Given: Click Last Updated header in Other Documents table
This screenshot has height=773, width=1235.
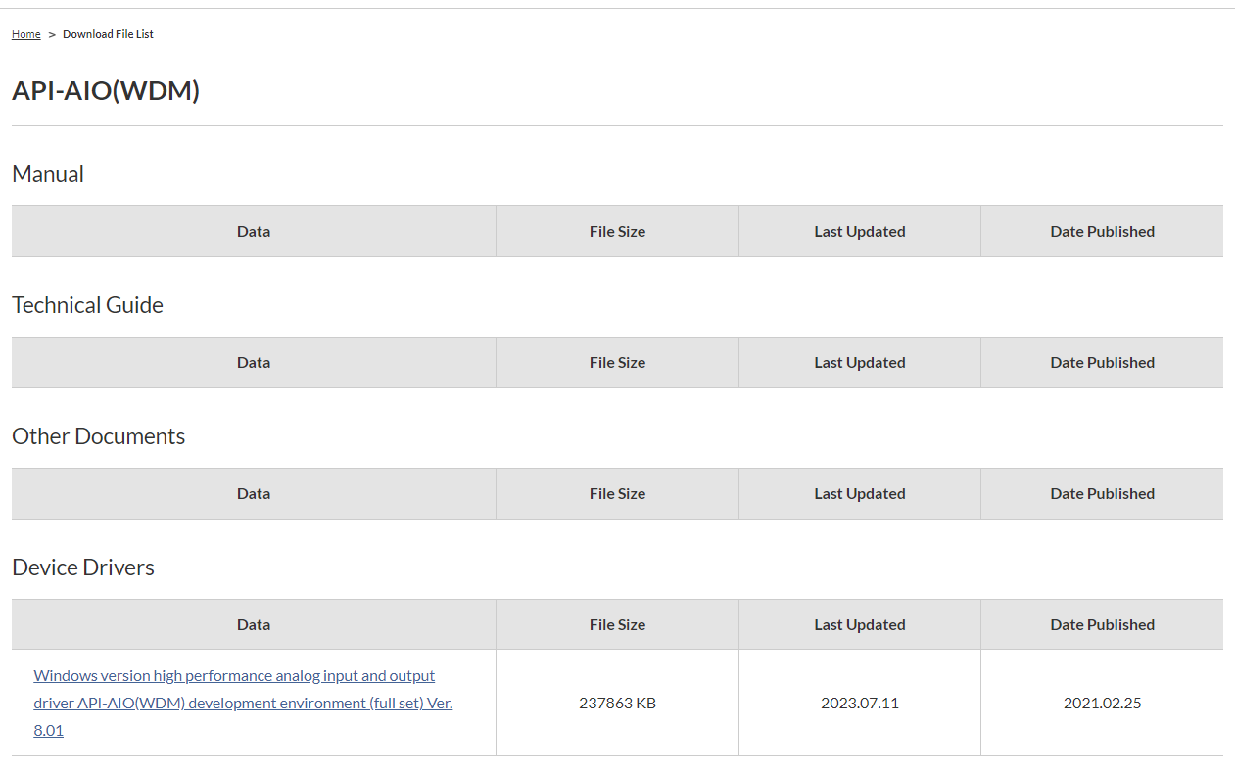Looking at the screenshot, I should 859,494.
